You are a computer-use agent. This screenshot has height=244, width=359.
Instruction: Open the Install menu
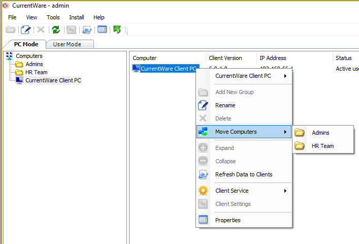[x=77, y=17]
